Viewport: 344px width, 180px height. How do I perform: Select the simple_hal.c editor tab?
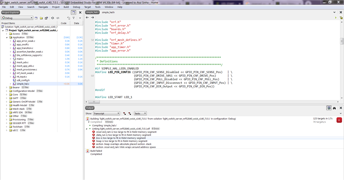92,12
